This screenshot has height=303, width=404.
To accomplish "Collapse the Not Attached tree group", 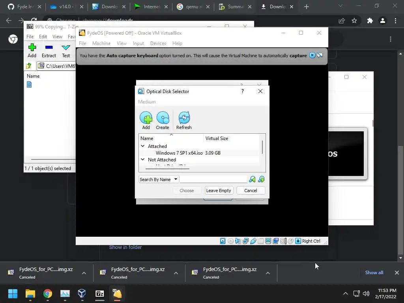I will click(x=143, y=159).
